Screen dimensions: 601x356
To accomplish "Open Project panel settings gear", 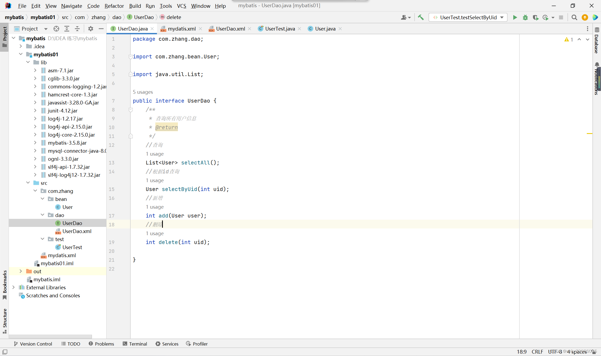I will coord(91,29).
